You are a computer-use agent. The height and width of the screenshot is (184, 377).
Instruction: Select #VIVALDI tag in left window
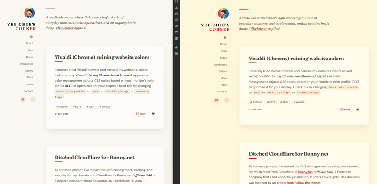point(105,107)
